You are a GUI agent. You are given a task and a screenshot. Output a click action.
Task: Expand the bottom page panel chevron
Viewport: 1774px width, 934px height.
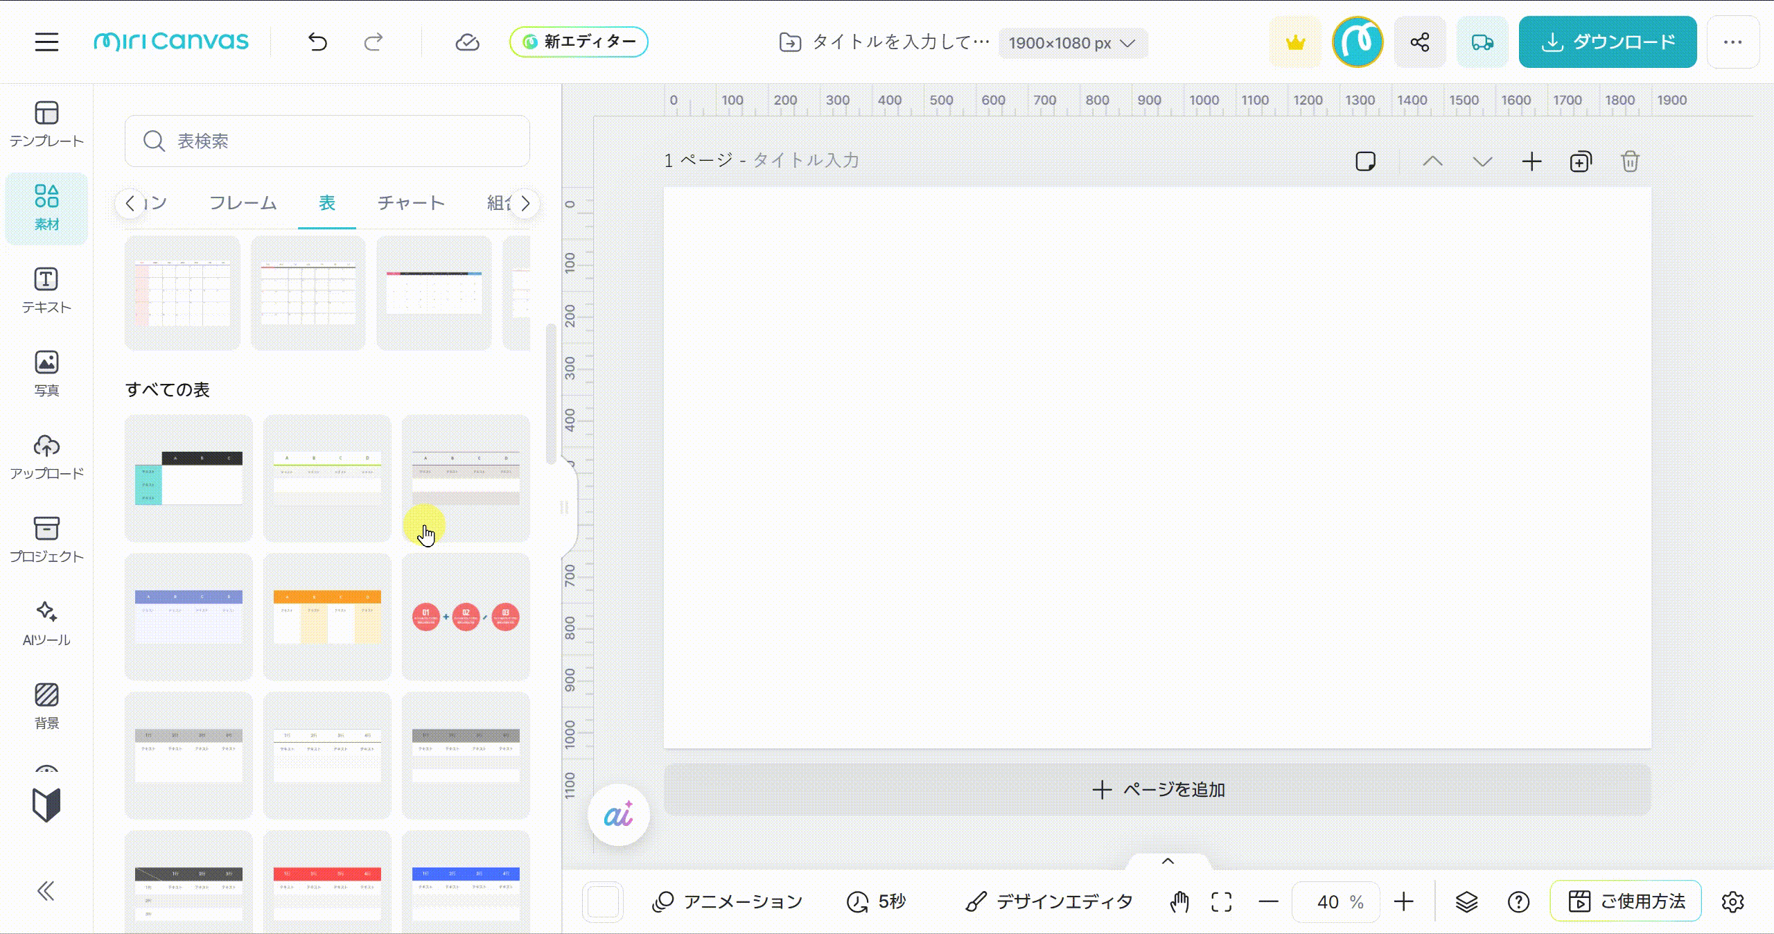1168,861
